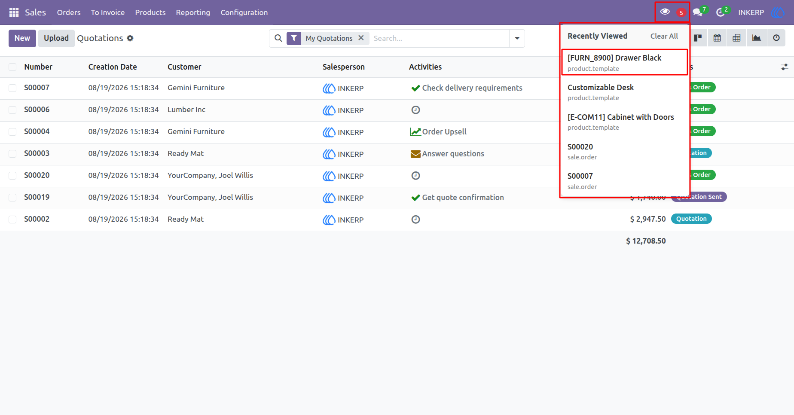Switch to Pivot table view icon
The width and height of the screenshot is (794, 415).
pos(736,38)
